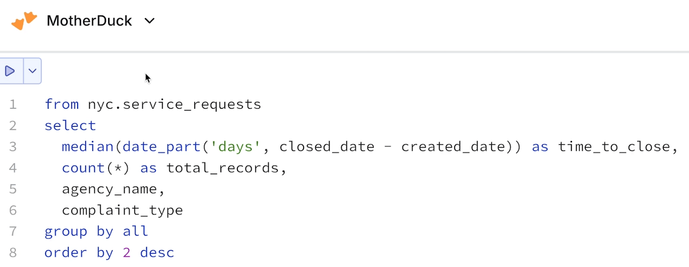Click the orange logo beside MotherDuck text

pos(25,20)
